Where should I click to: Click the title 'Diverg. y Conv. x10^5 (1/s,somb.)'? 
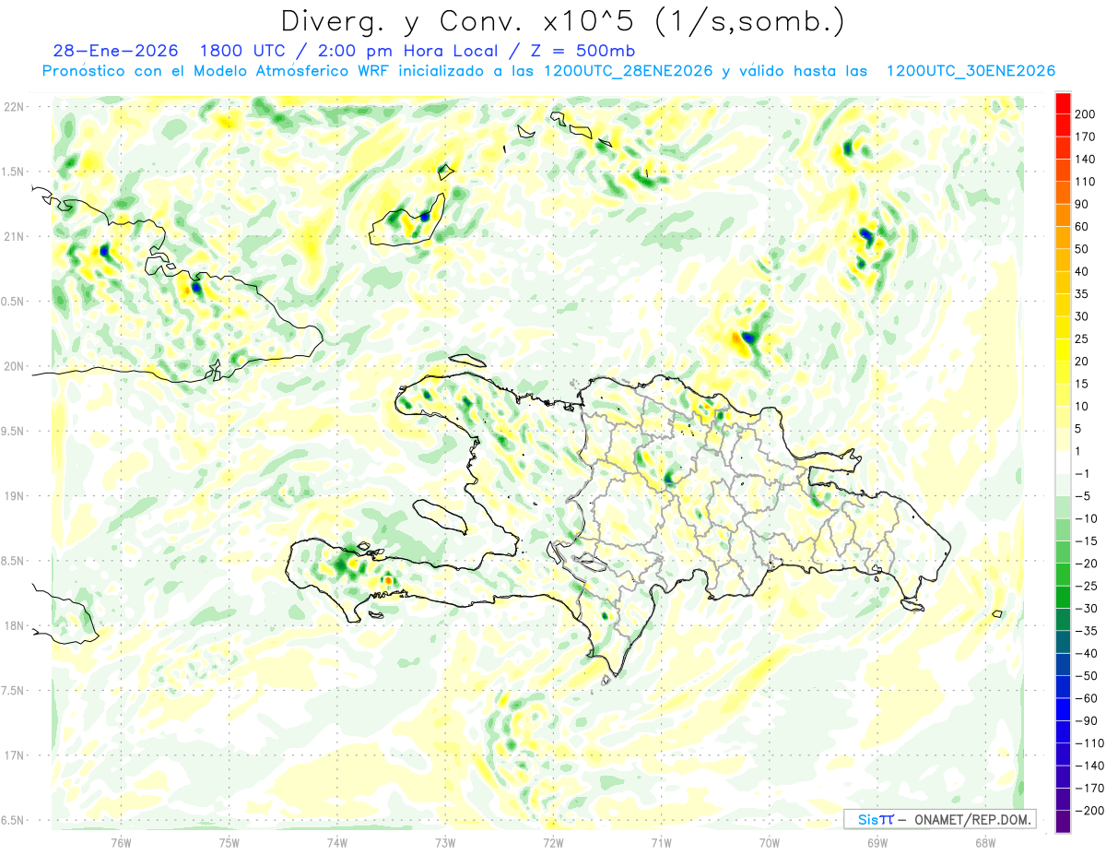(562, 20)
